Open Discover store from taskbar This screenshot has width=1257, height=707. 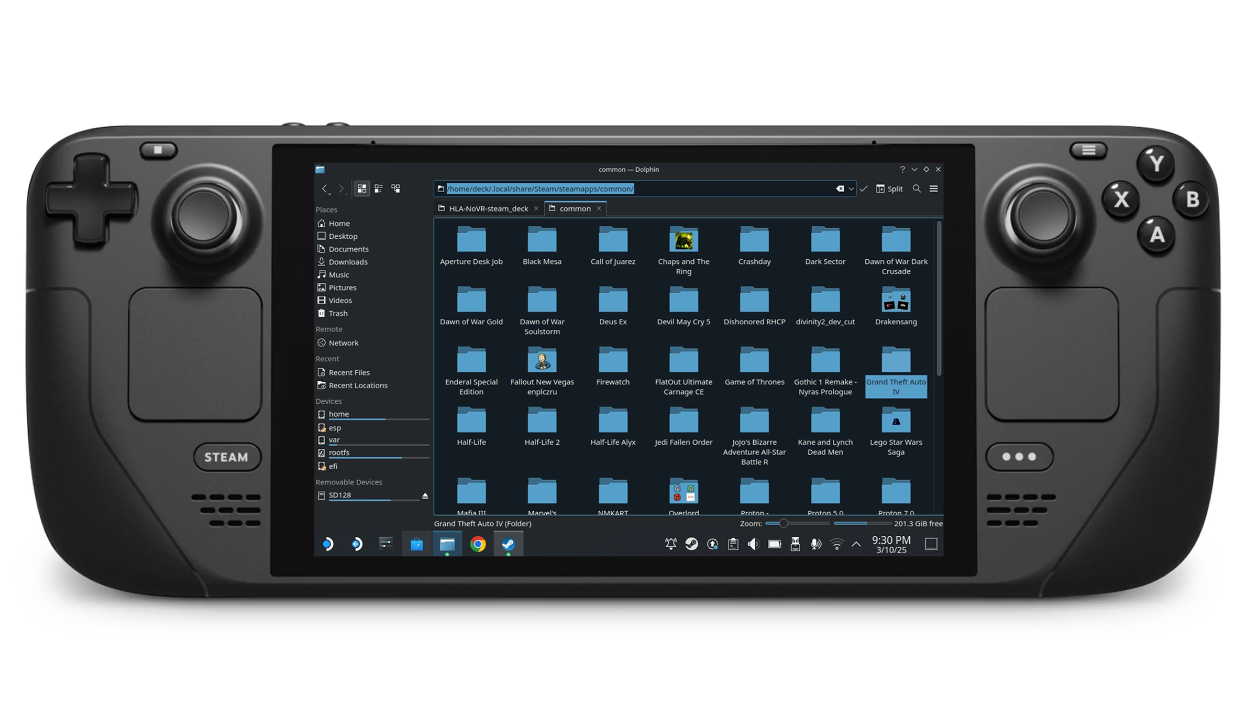(417, 544)
